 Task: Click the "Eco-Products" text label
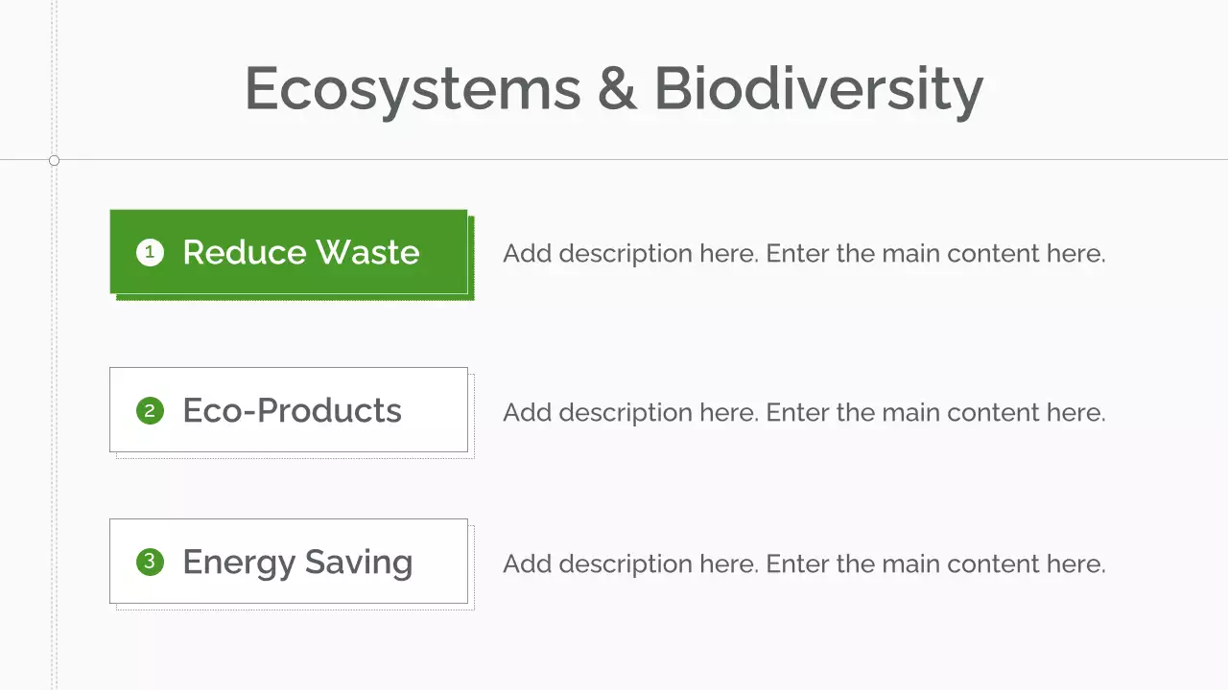[x=292, y=410]
